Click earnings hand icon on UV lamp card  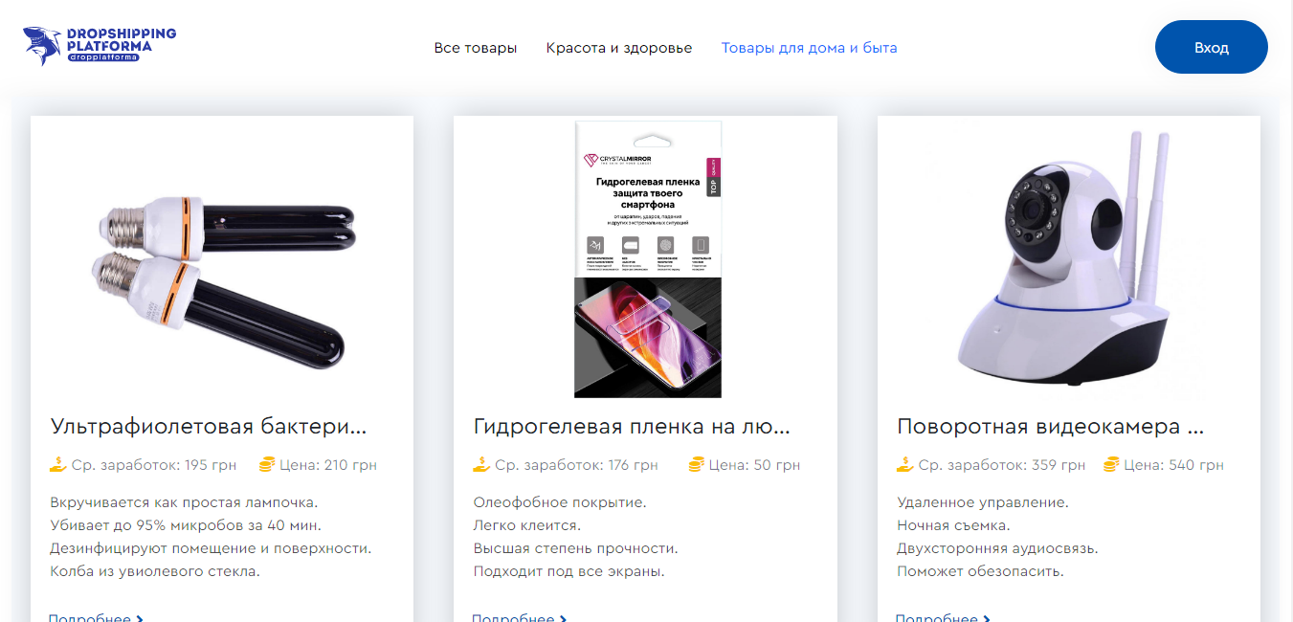(x=58, y=465)
